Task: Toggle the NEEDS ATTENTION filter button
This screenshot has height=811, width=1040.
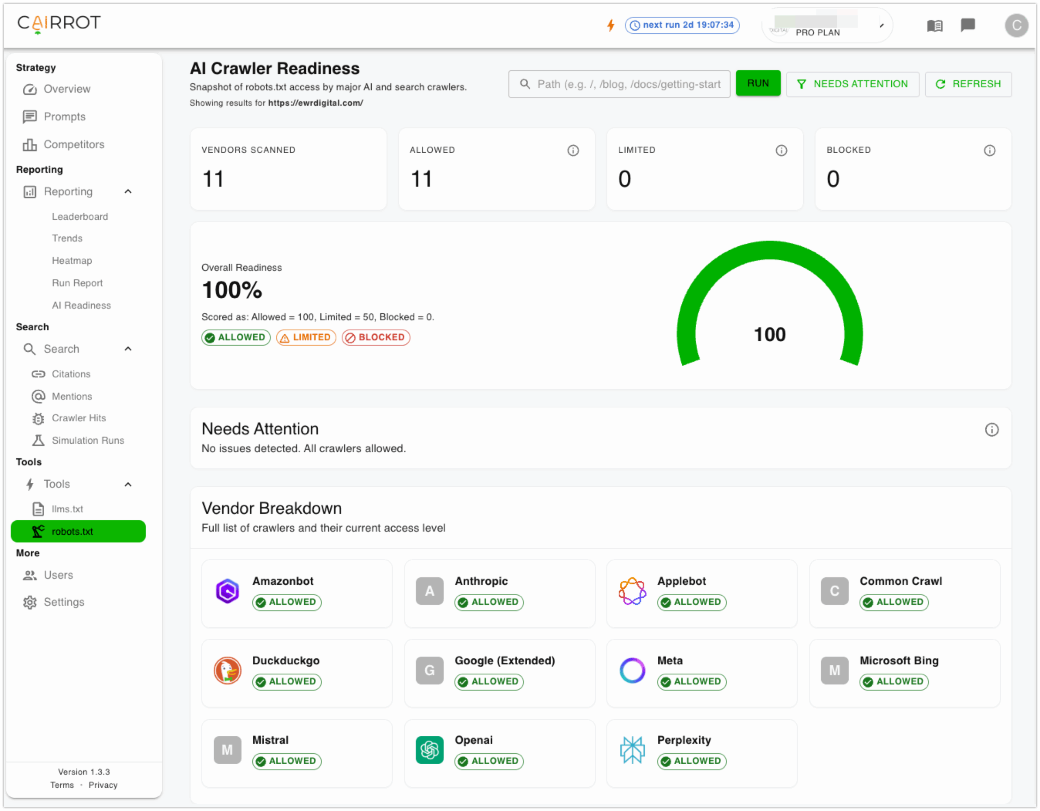Action: (852, 84)
